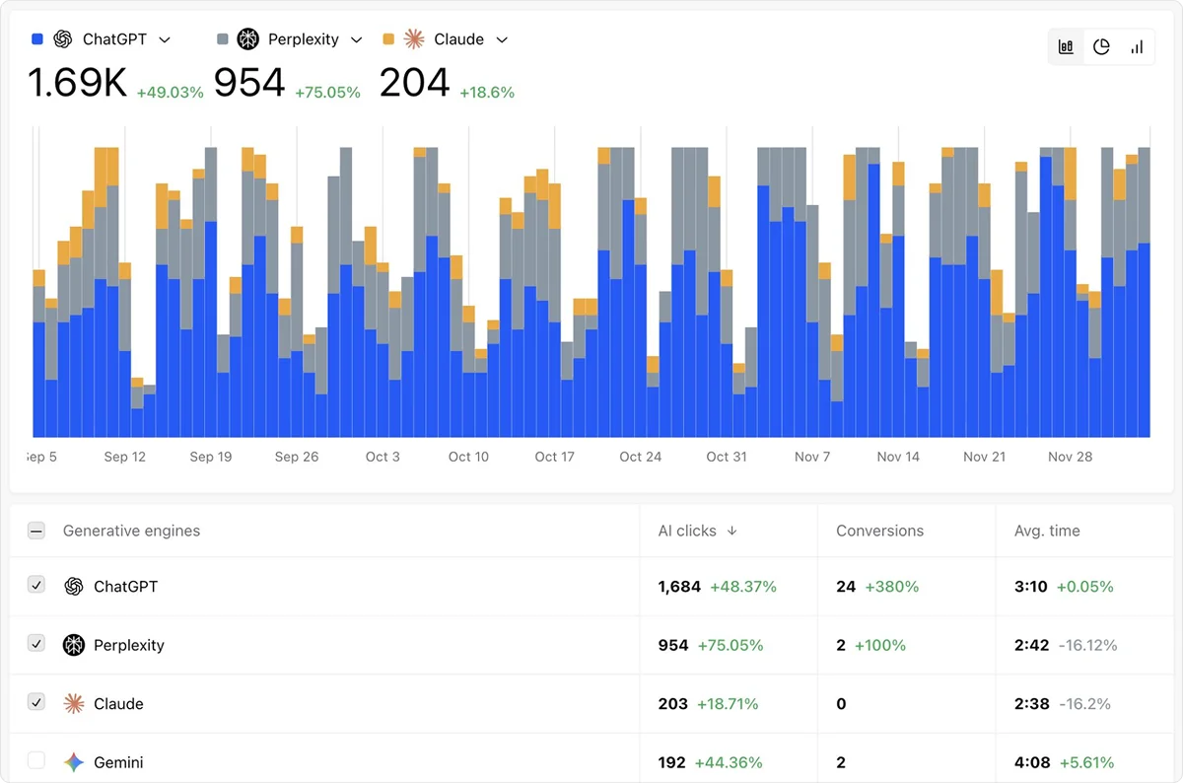Open the Claude legend dropdown
The width and height of the screenshot is (1183, 783).
click(x=502, y=39)
